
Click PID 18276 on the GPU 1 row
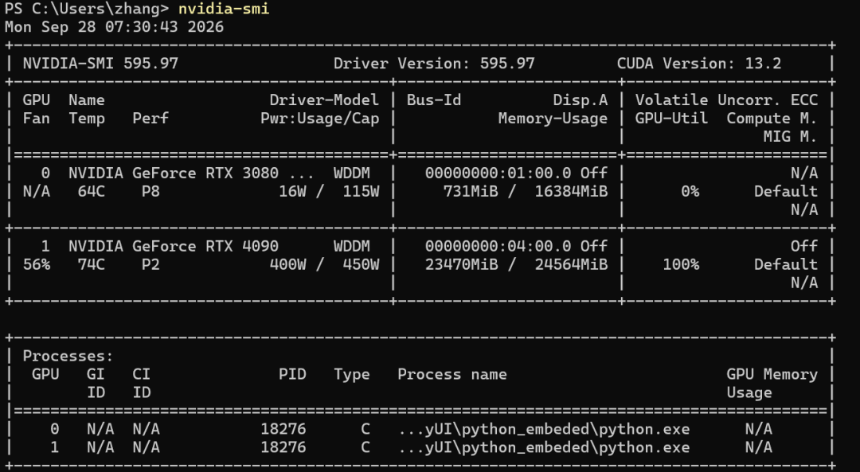point(283,447)
